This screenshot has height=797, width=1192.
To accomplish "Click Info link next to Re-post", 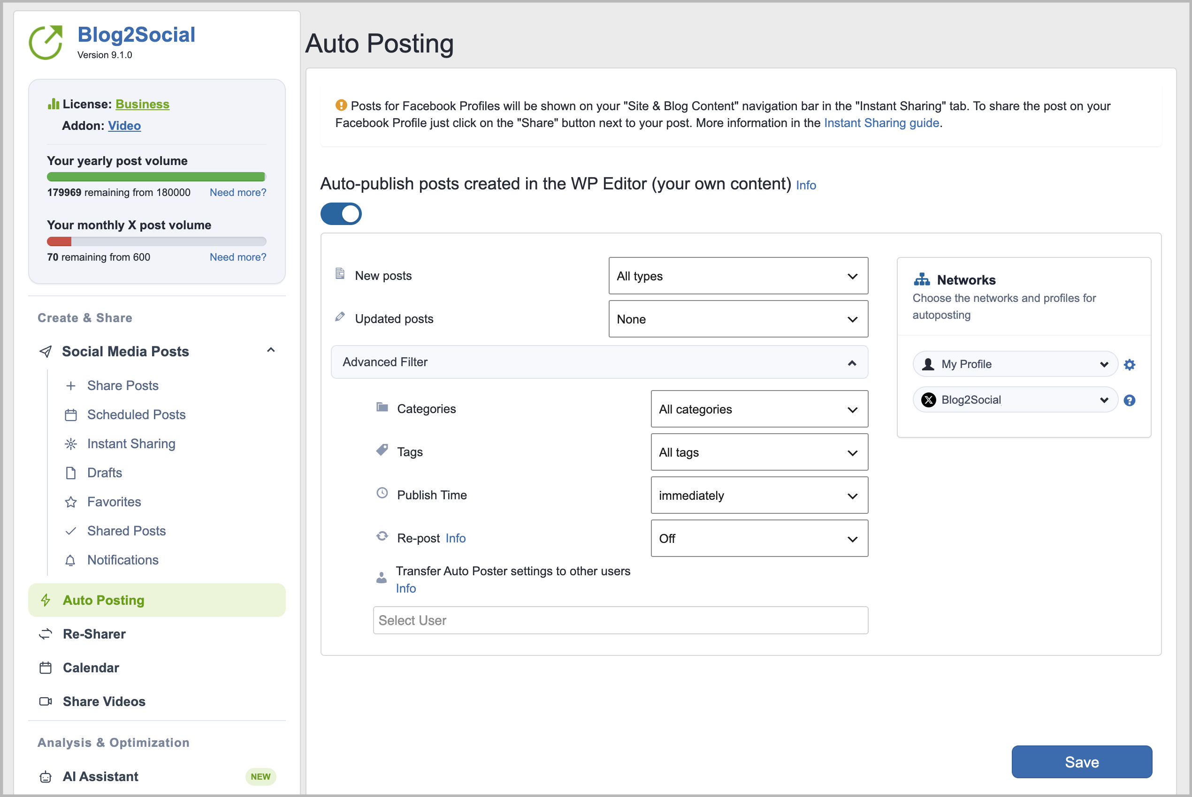I will [x=455, y=538].
